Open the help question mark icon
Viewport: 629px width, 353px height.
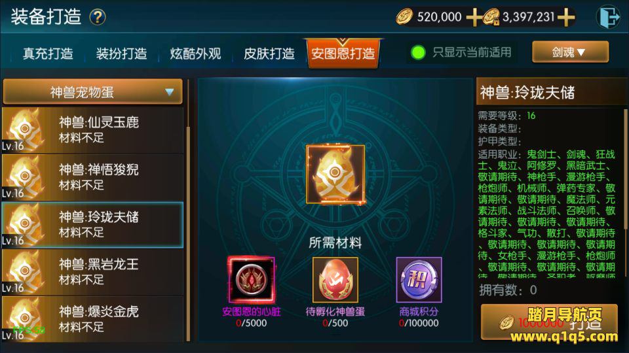(x=98, y=17)
